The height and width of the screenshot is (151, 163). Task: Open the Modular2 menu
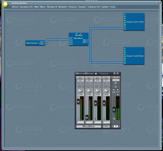click(x=63, y=7)
